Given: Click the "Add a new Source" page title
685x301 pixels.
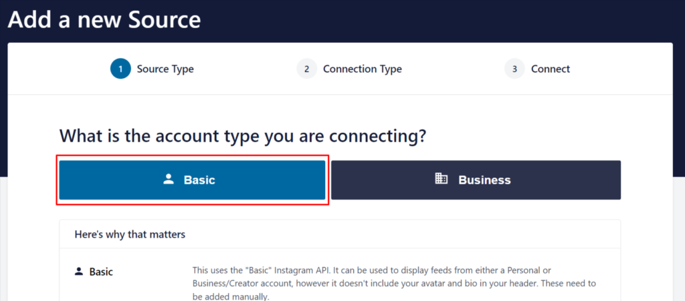Looking at the screenshot, I should click(104, 19).
